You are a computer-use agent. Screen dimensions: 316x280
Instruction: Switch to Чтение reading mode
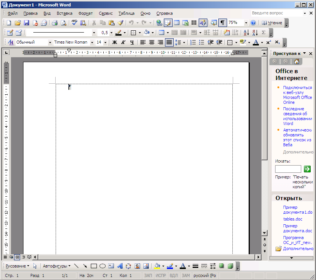click(272, 23)
